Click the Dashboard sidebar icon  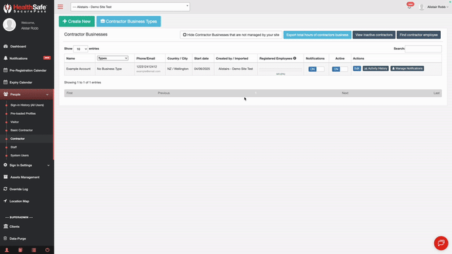[x=5, y=46]
